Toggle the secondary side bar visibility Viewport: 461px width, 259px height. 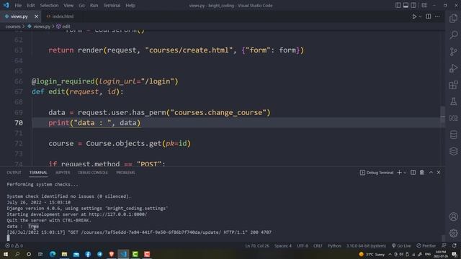[413, 5]
